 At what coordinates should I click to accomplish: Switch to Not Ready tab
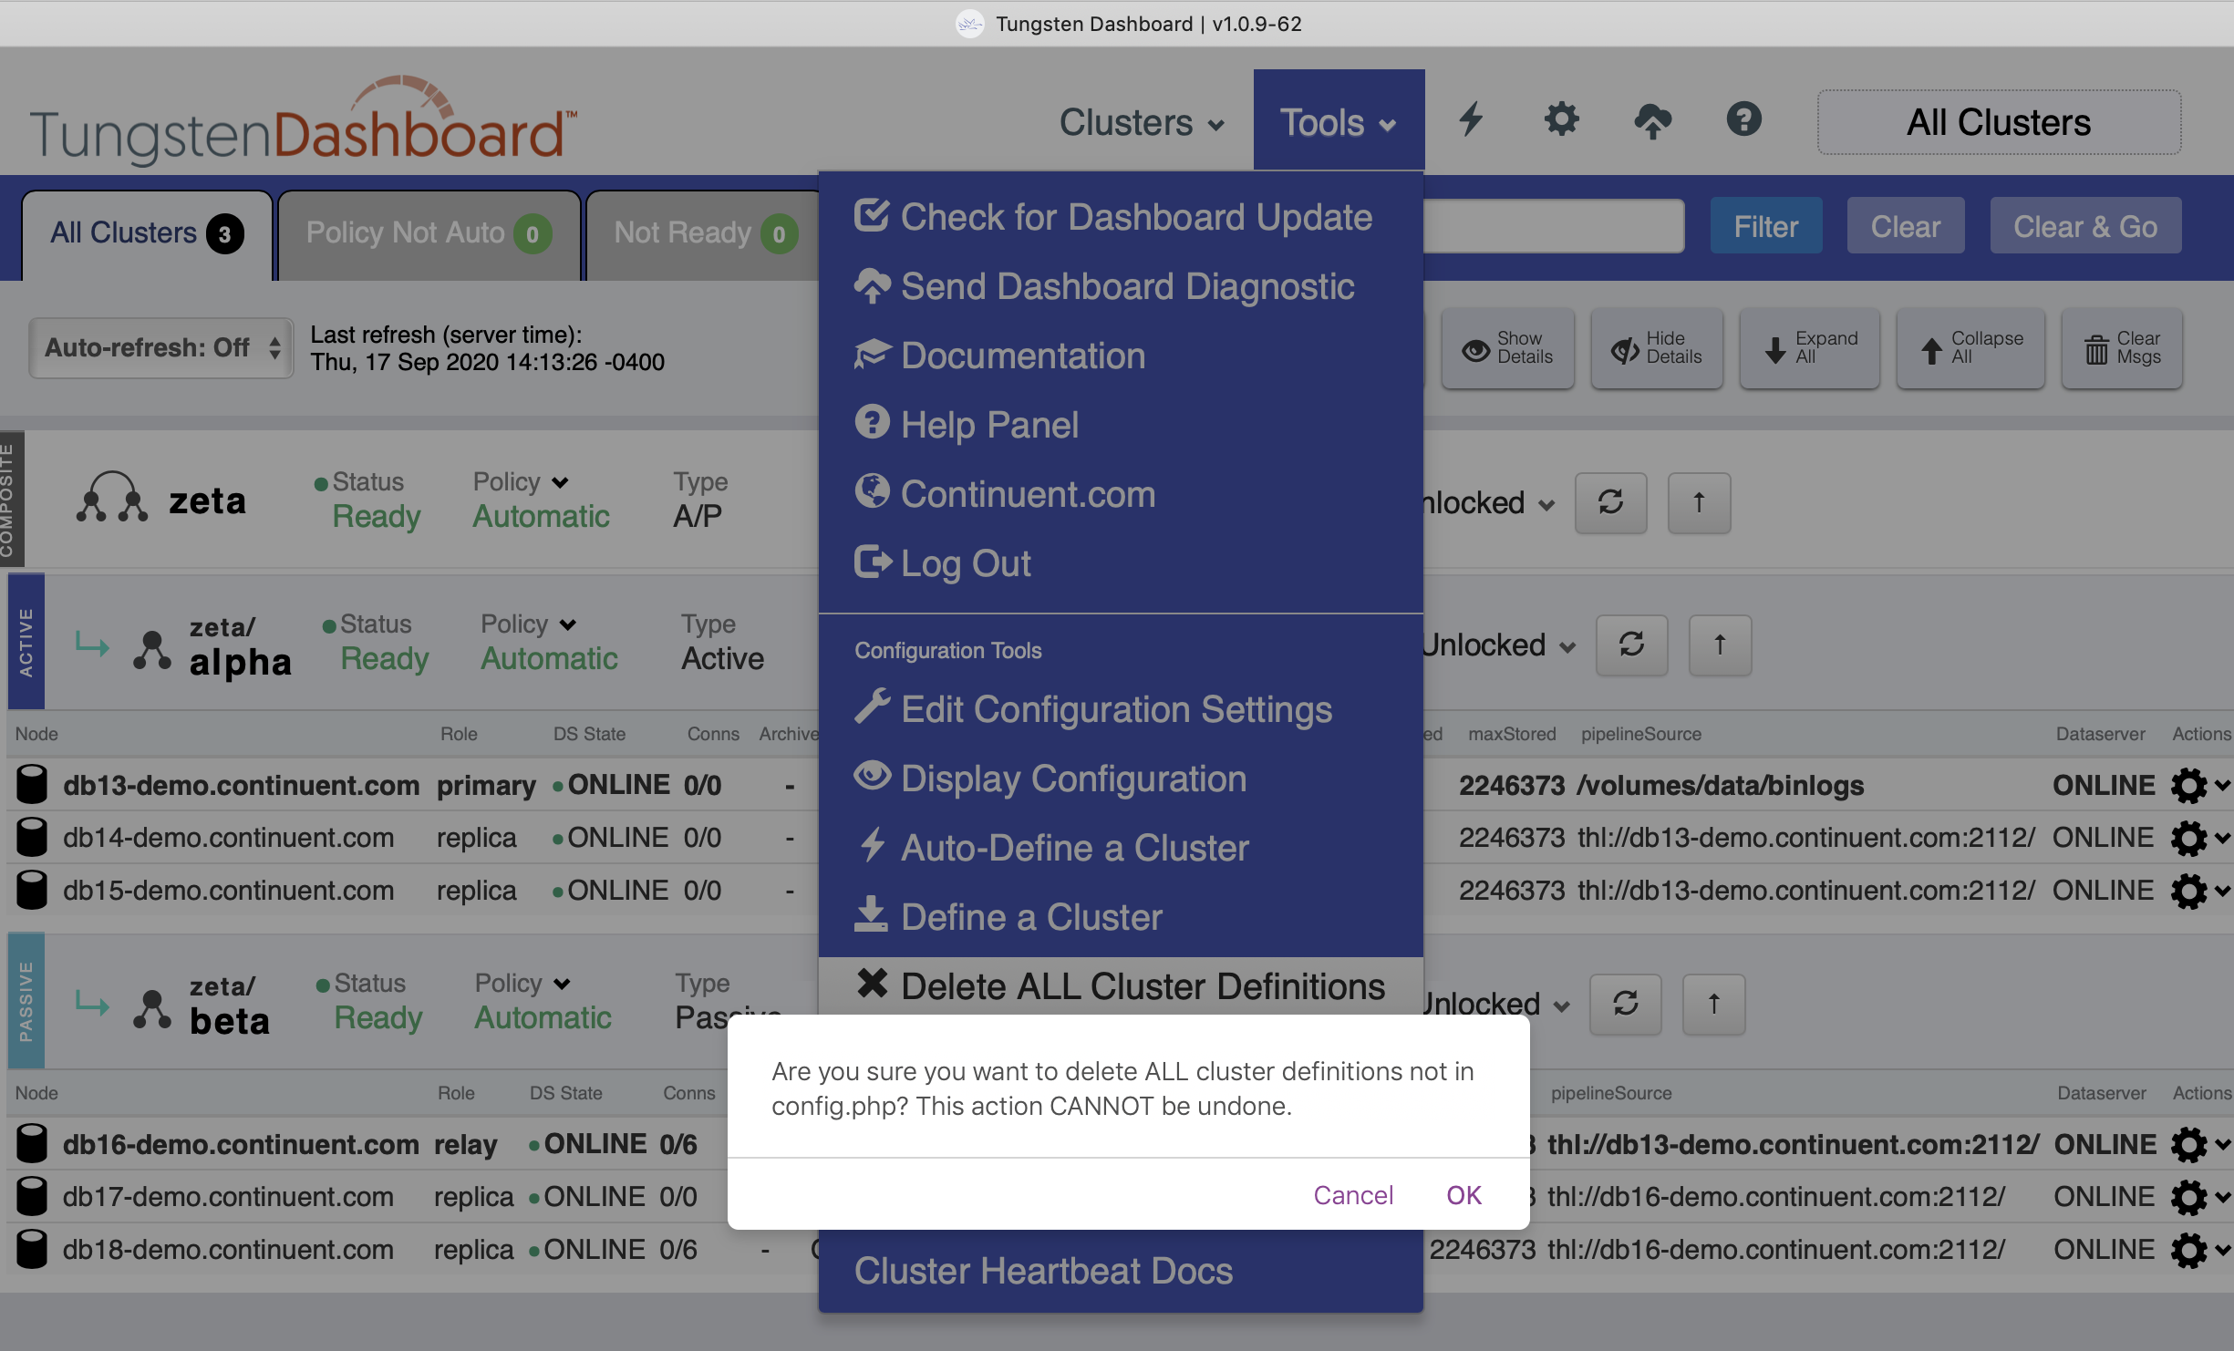pos(704,234)
